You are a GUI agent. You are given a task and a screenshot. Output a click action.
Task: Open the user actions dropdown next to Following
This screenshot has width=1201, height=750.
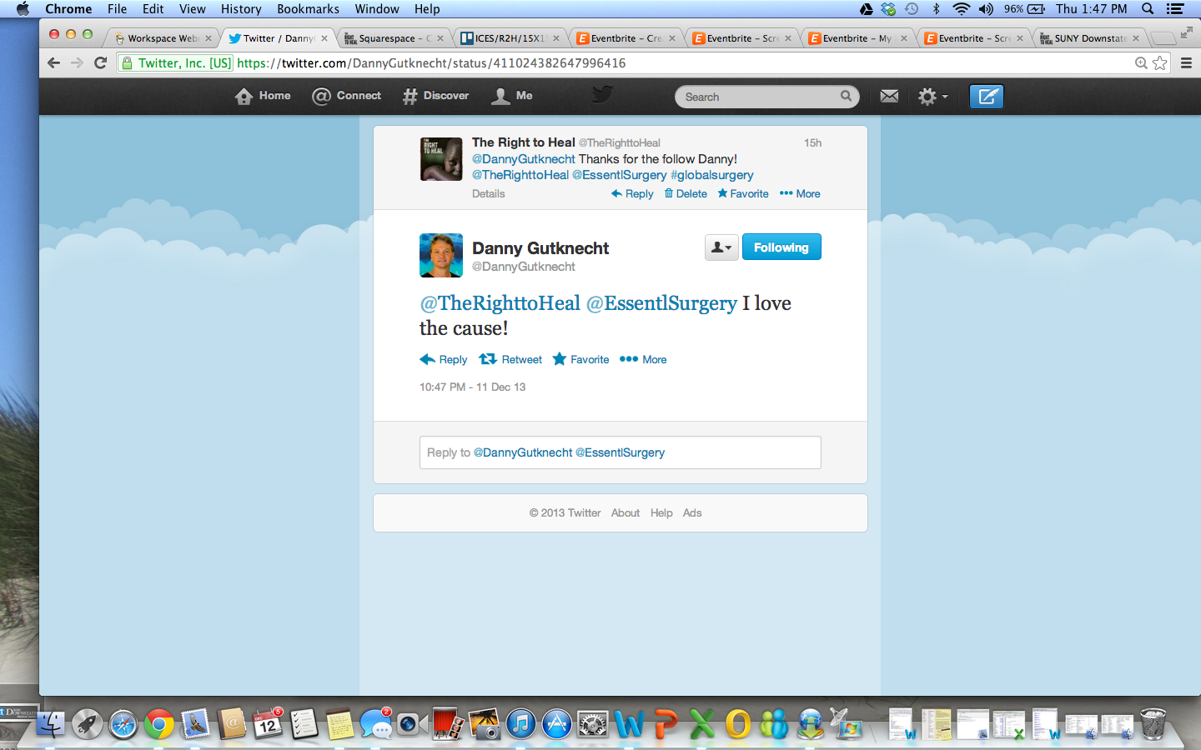pyautogui.click(x=721, y=247)
